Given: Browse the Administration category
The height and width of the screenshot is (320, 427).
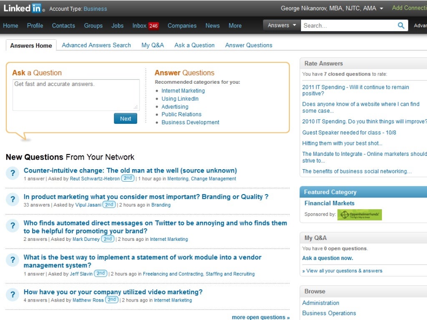Looking at the screenshot, I should [x=321, y=303].
